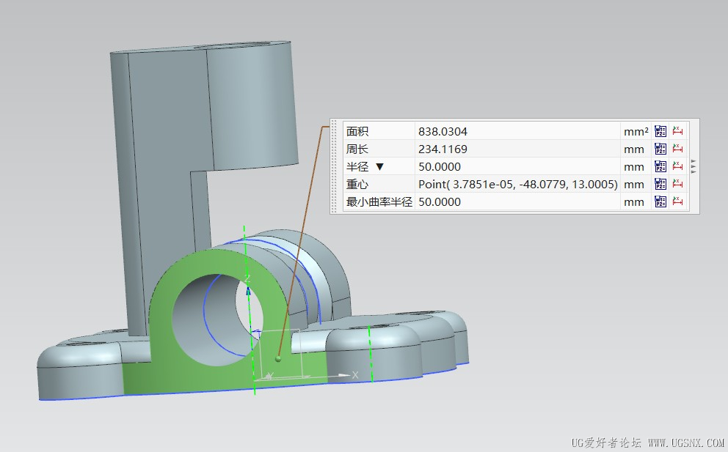Click the mm unit in the 半径 row

click(x=634, y=167)
